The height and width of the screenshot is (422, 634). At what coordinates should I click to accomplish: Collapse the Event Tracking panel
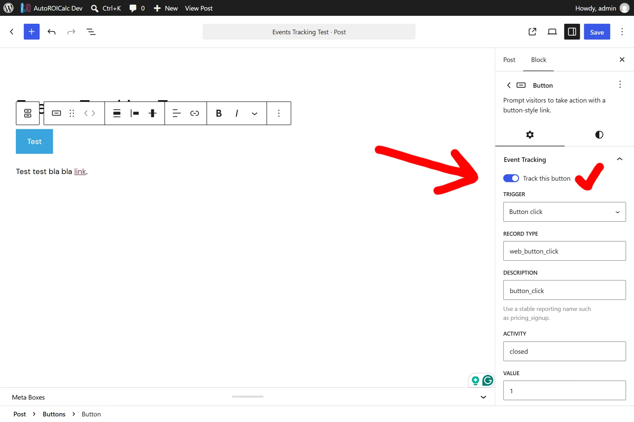coord(619,159)
